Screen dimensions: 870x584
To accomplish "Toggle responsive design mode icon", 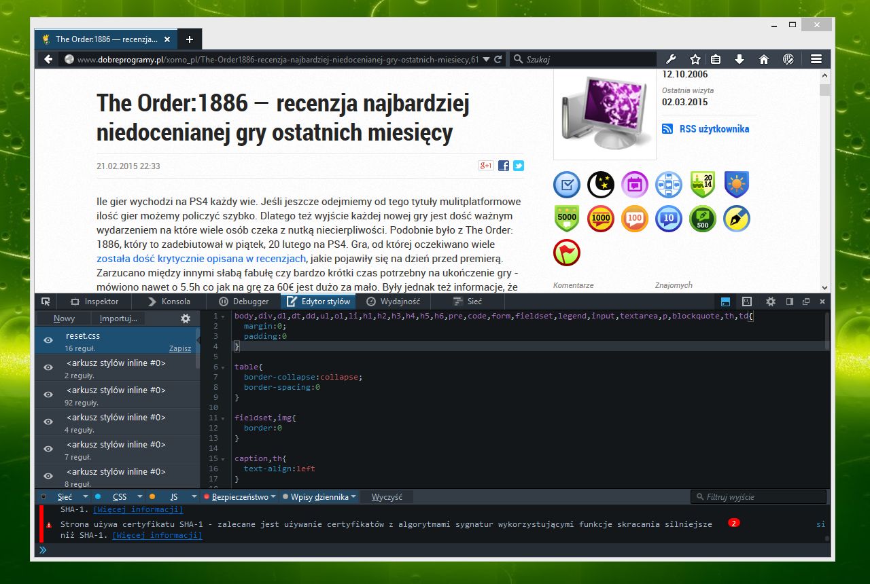I will coord(746,302).
